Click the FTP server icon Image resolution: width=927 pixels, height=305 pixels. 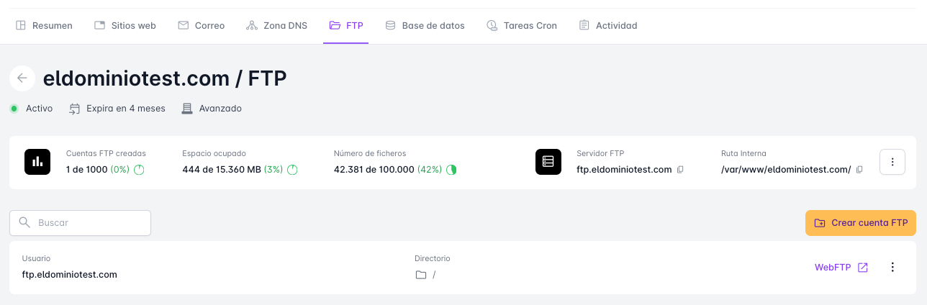(548, 162)
